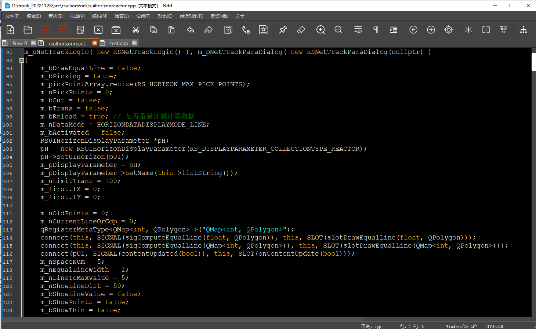Screen dimensions: 536x329
Task: Collapse code block at line 92
Action: point(21,60)
